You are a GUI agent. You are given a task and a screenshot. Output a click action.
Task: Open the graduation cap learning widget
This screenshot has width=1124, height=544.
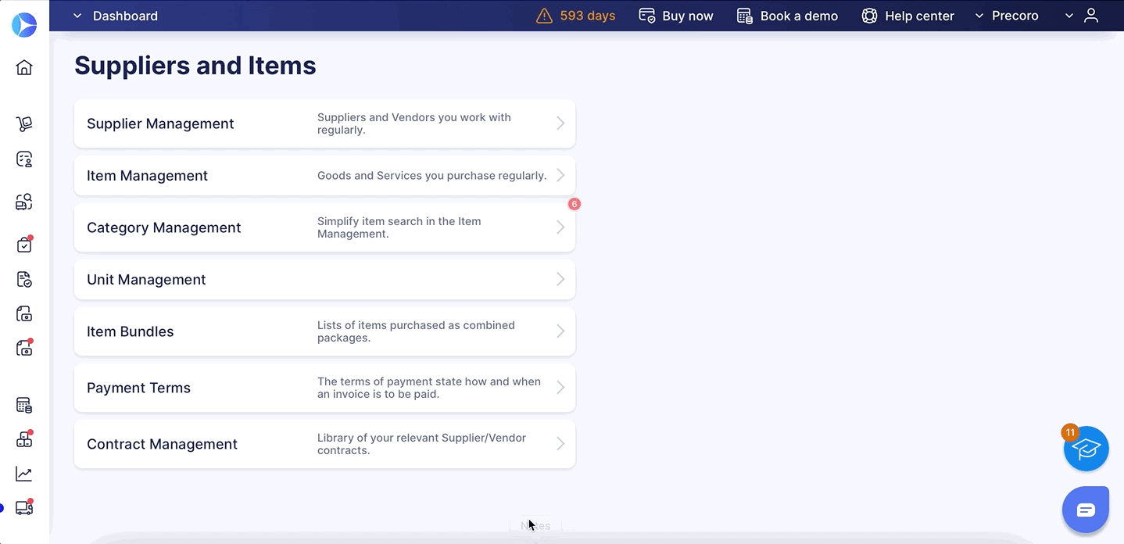[x=1086, y=449]
